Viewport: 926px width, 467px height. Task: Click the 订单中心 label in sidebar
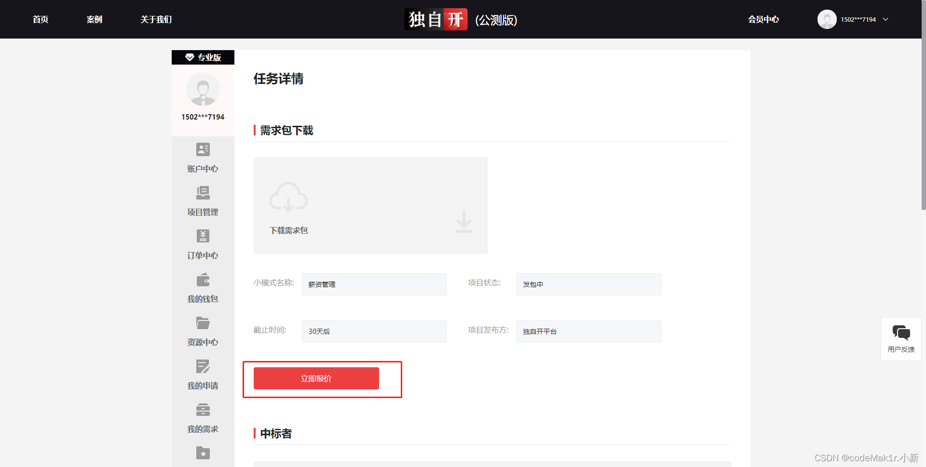tap(203, 255)
